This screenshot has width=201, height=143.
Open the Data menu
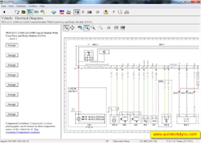pos(4,6)
